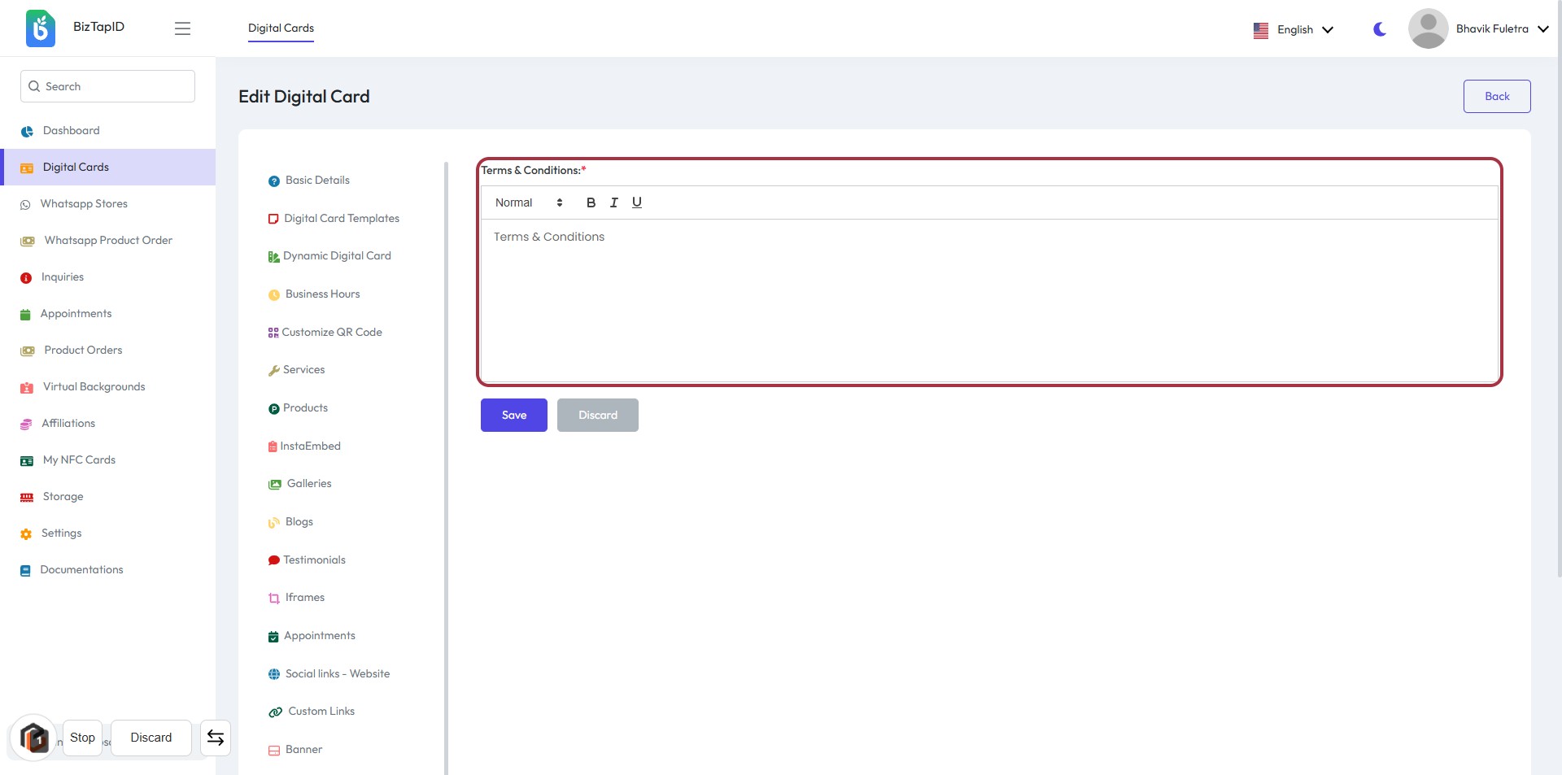Click the purple Save button
The width and height of the screenshot is (1562, 775).
click(x=513, y=415)
